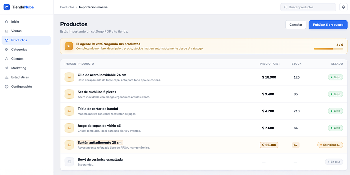Image resolution: width=350 pixels, height=175 pixels.
Task: Click the Sartén antiadherente 28 cm name field
Action: click(x=100, y=143)
